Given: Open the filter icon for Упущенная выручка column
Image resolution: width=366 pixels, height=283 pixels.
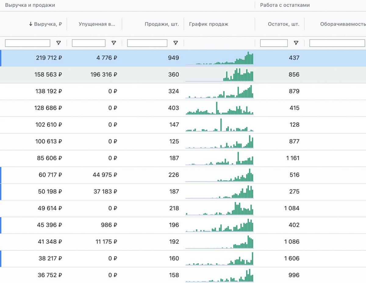Looking at the screenshot, I should [114, 43].
